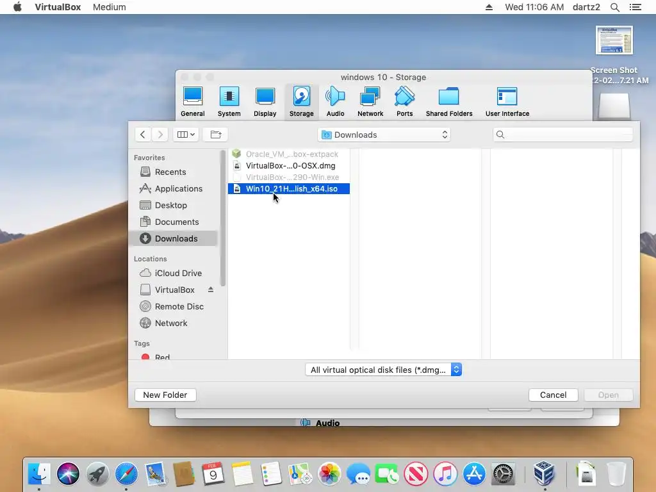Open VirtualBox from the Dock
Image resolution: width=656 pixels, height=492 pixels.
click(x=544, y=473)
